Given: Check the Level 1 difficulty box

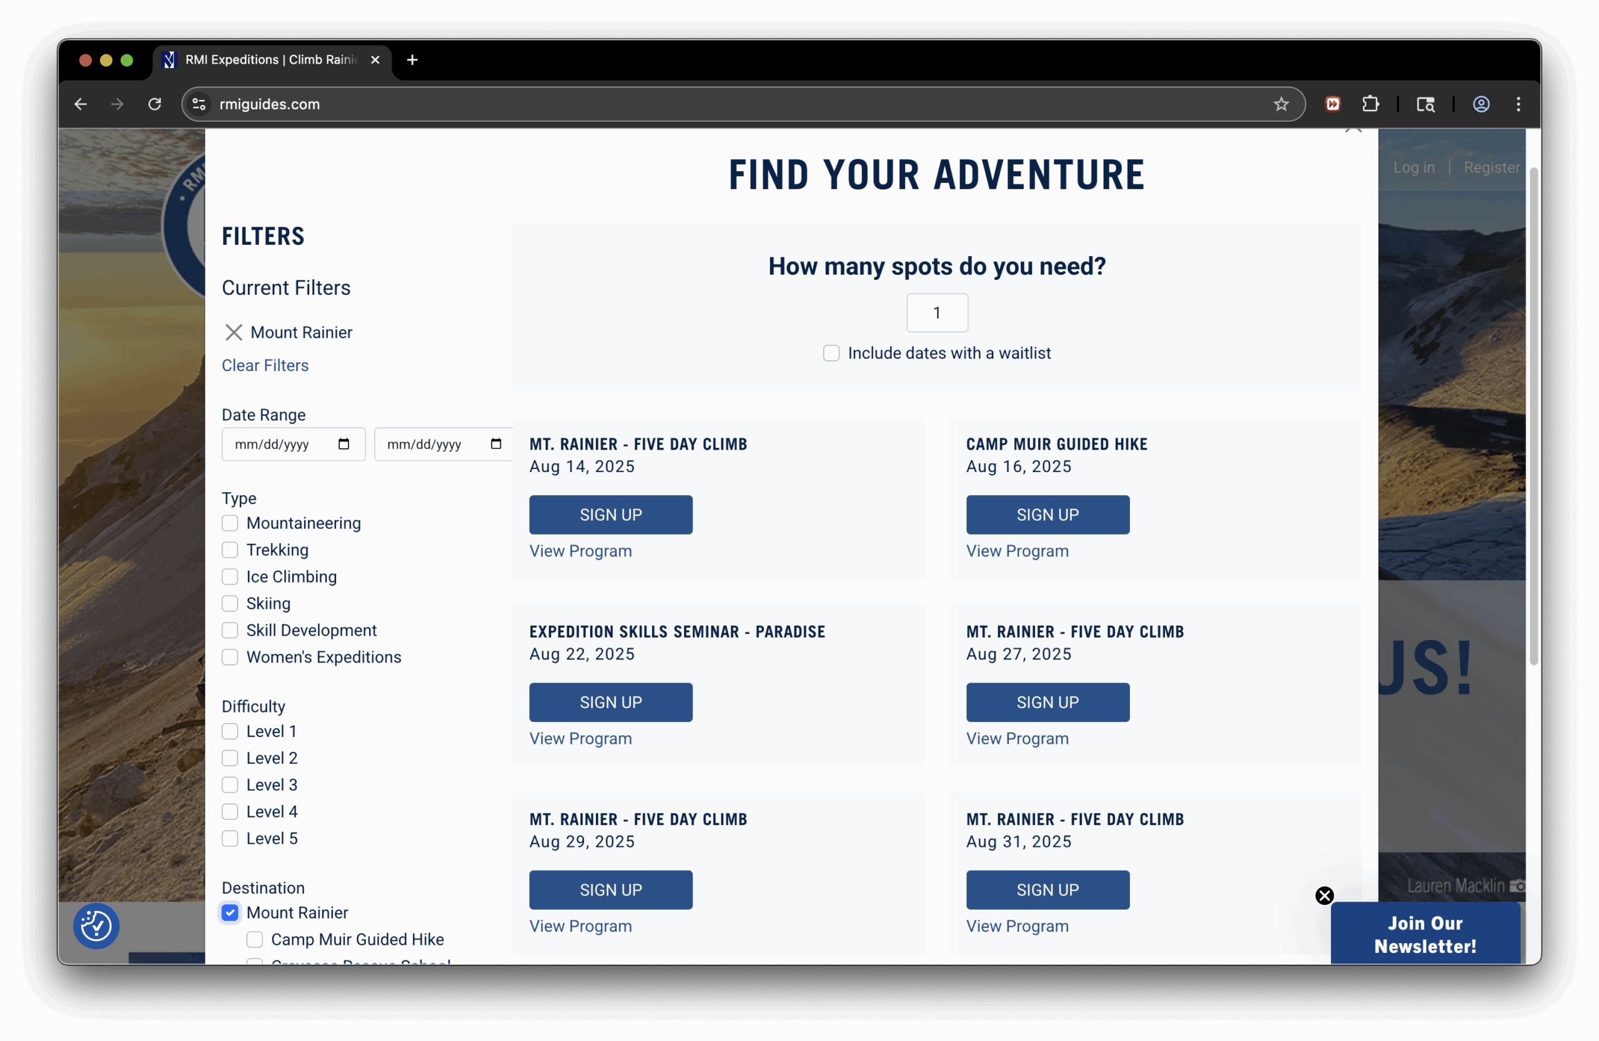Looking at the screenshot, I should coord(230,731).
